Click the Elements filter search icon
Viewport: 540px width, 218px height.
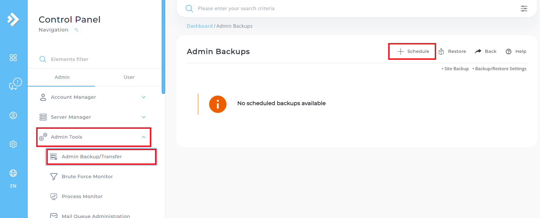43,59
